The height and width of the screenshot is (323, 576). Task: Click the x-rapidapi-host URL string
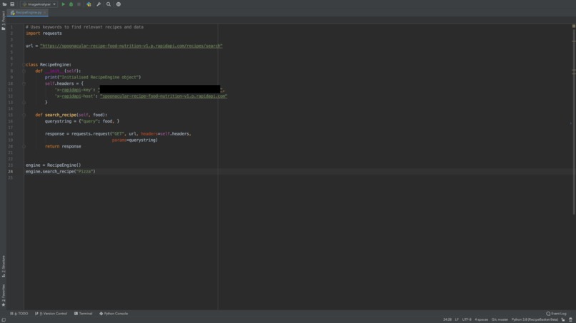(164, 96)
